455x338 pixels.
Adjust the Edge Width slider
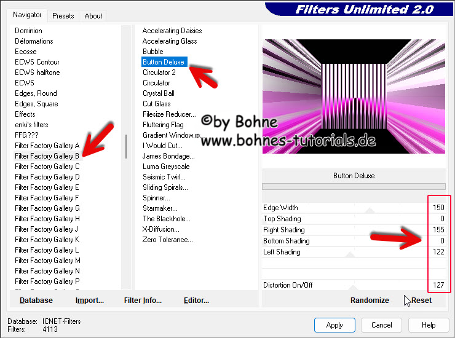(x=370, y=208)
